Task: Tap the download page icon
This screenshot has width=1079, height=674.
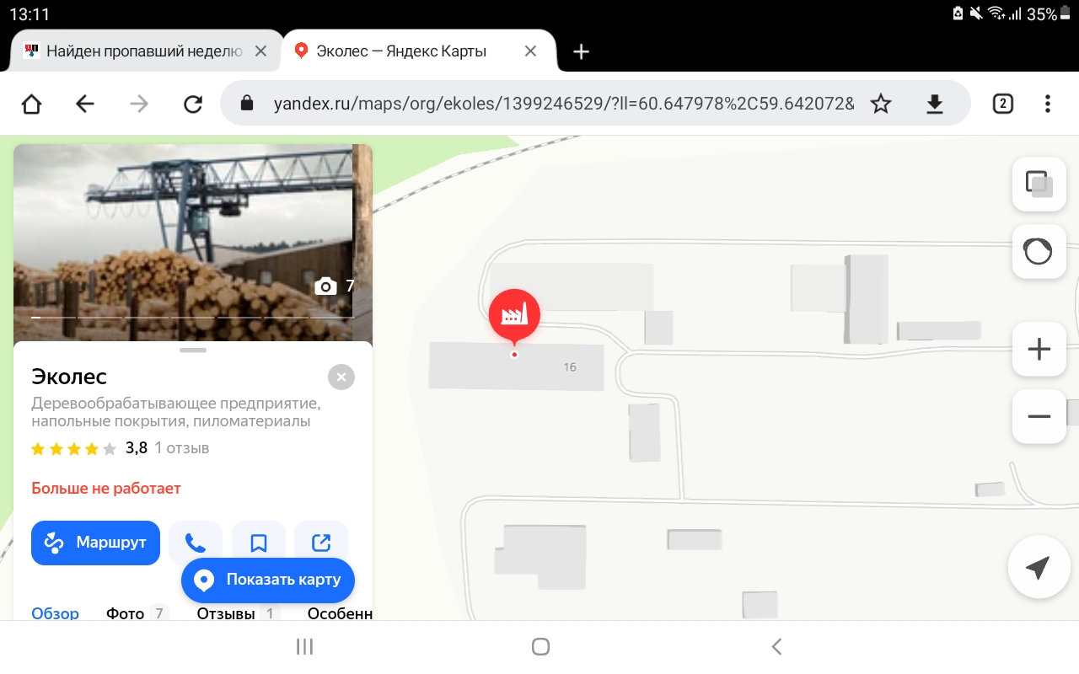Action: tap(934, 104)
